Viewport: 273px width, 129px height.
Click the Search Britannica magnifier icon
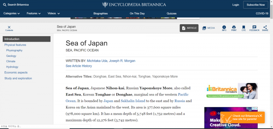[x=5, y=5]
